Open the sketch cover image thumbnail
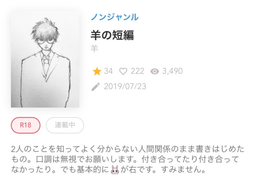Screen dimensions: 256x182 45,59
